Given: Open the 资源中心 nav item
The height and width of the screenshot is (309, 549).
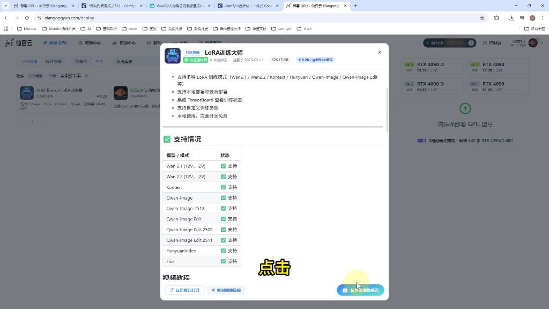Looking at the screenshot, I should (x=90, y=43).
